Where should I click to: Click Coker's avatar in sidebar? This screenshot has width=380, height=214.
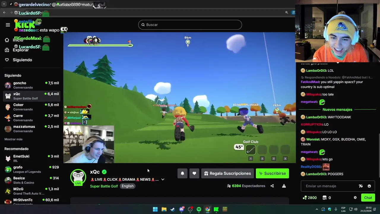click(x=8, y=107)
